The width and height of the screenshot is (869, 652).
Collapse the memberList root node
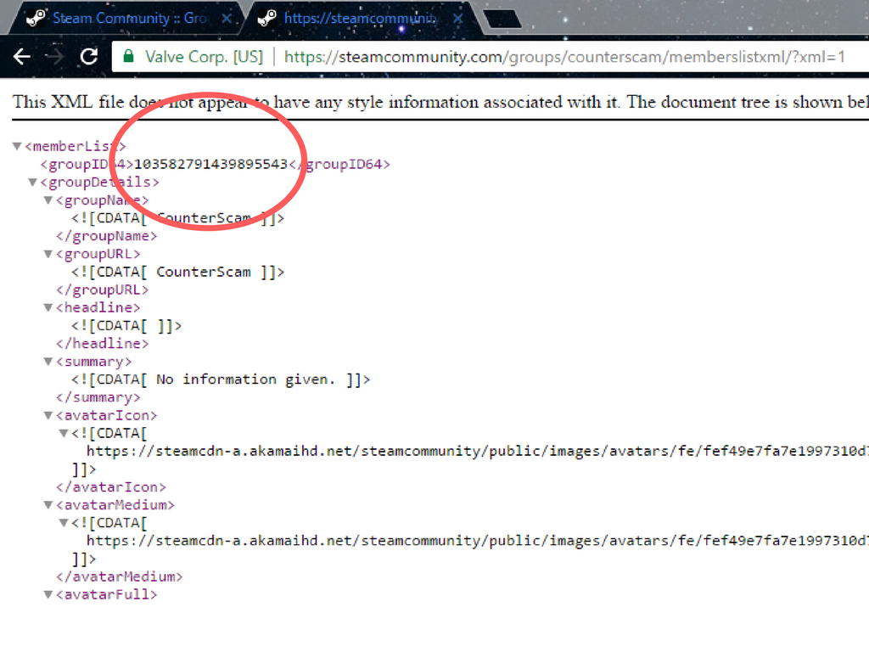(17, 146)
